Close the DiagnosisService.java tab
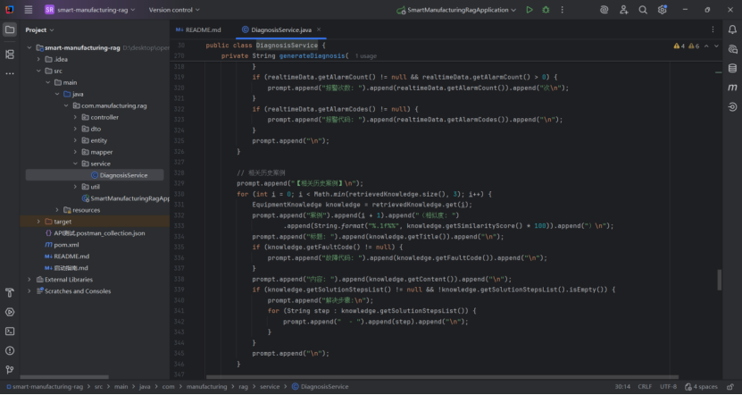Screen dimensions: 742x395 tap(319, 29)
